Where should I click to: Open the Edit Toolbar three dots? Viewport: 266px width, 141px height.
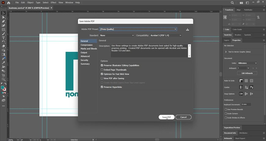coord(3,106)
